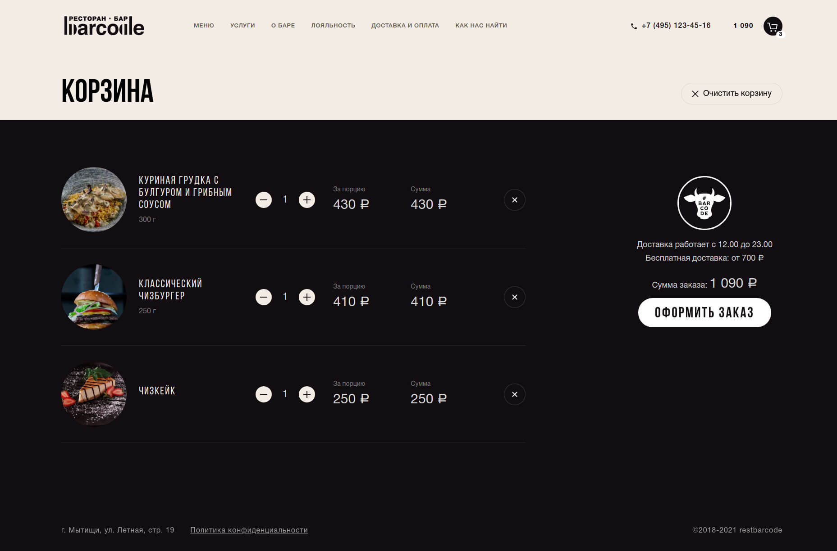
Task: Add one more classic cheeseburger
Action: click(x=307, y=297)
